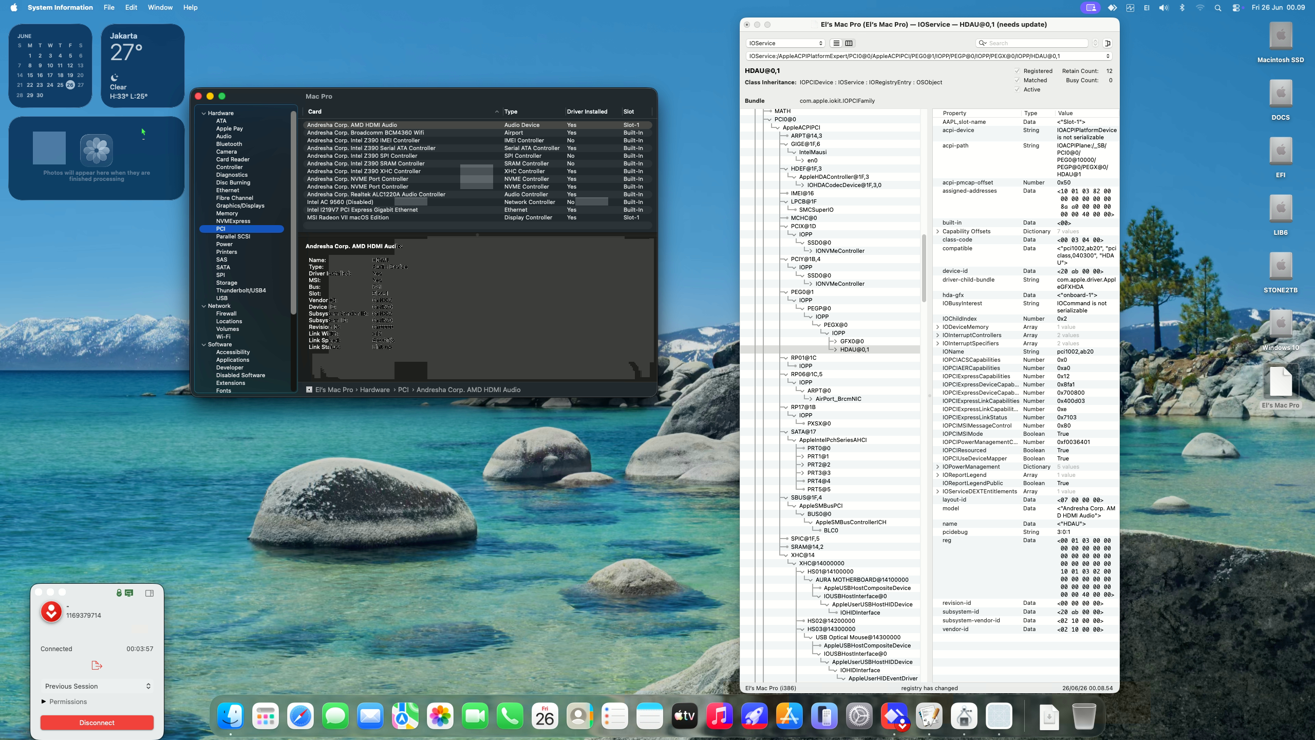The image size is (1315, 740).
Task: Toggle the Active checkbox
Action: point(1017,89)
